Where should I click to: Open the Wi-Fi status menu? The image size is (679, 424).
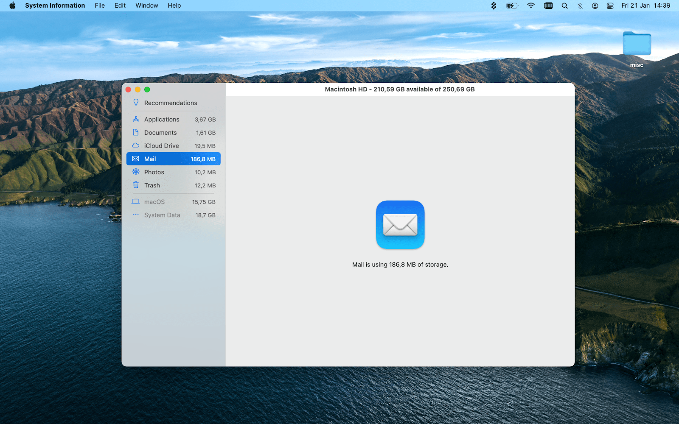(x=531, y=6)
